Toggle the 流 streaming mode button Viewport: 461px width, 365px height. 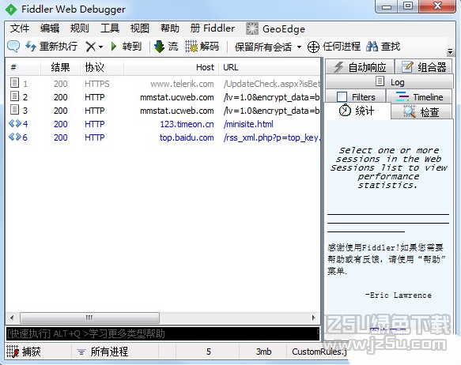[166, 47]
